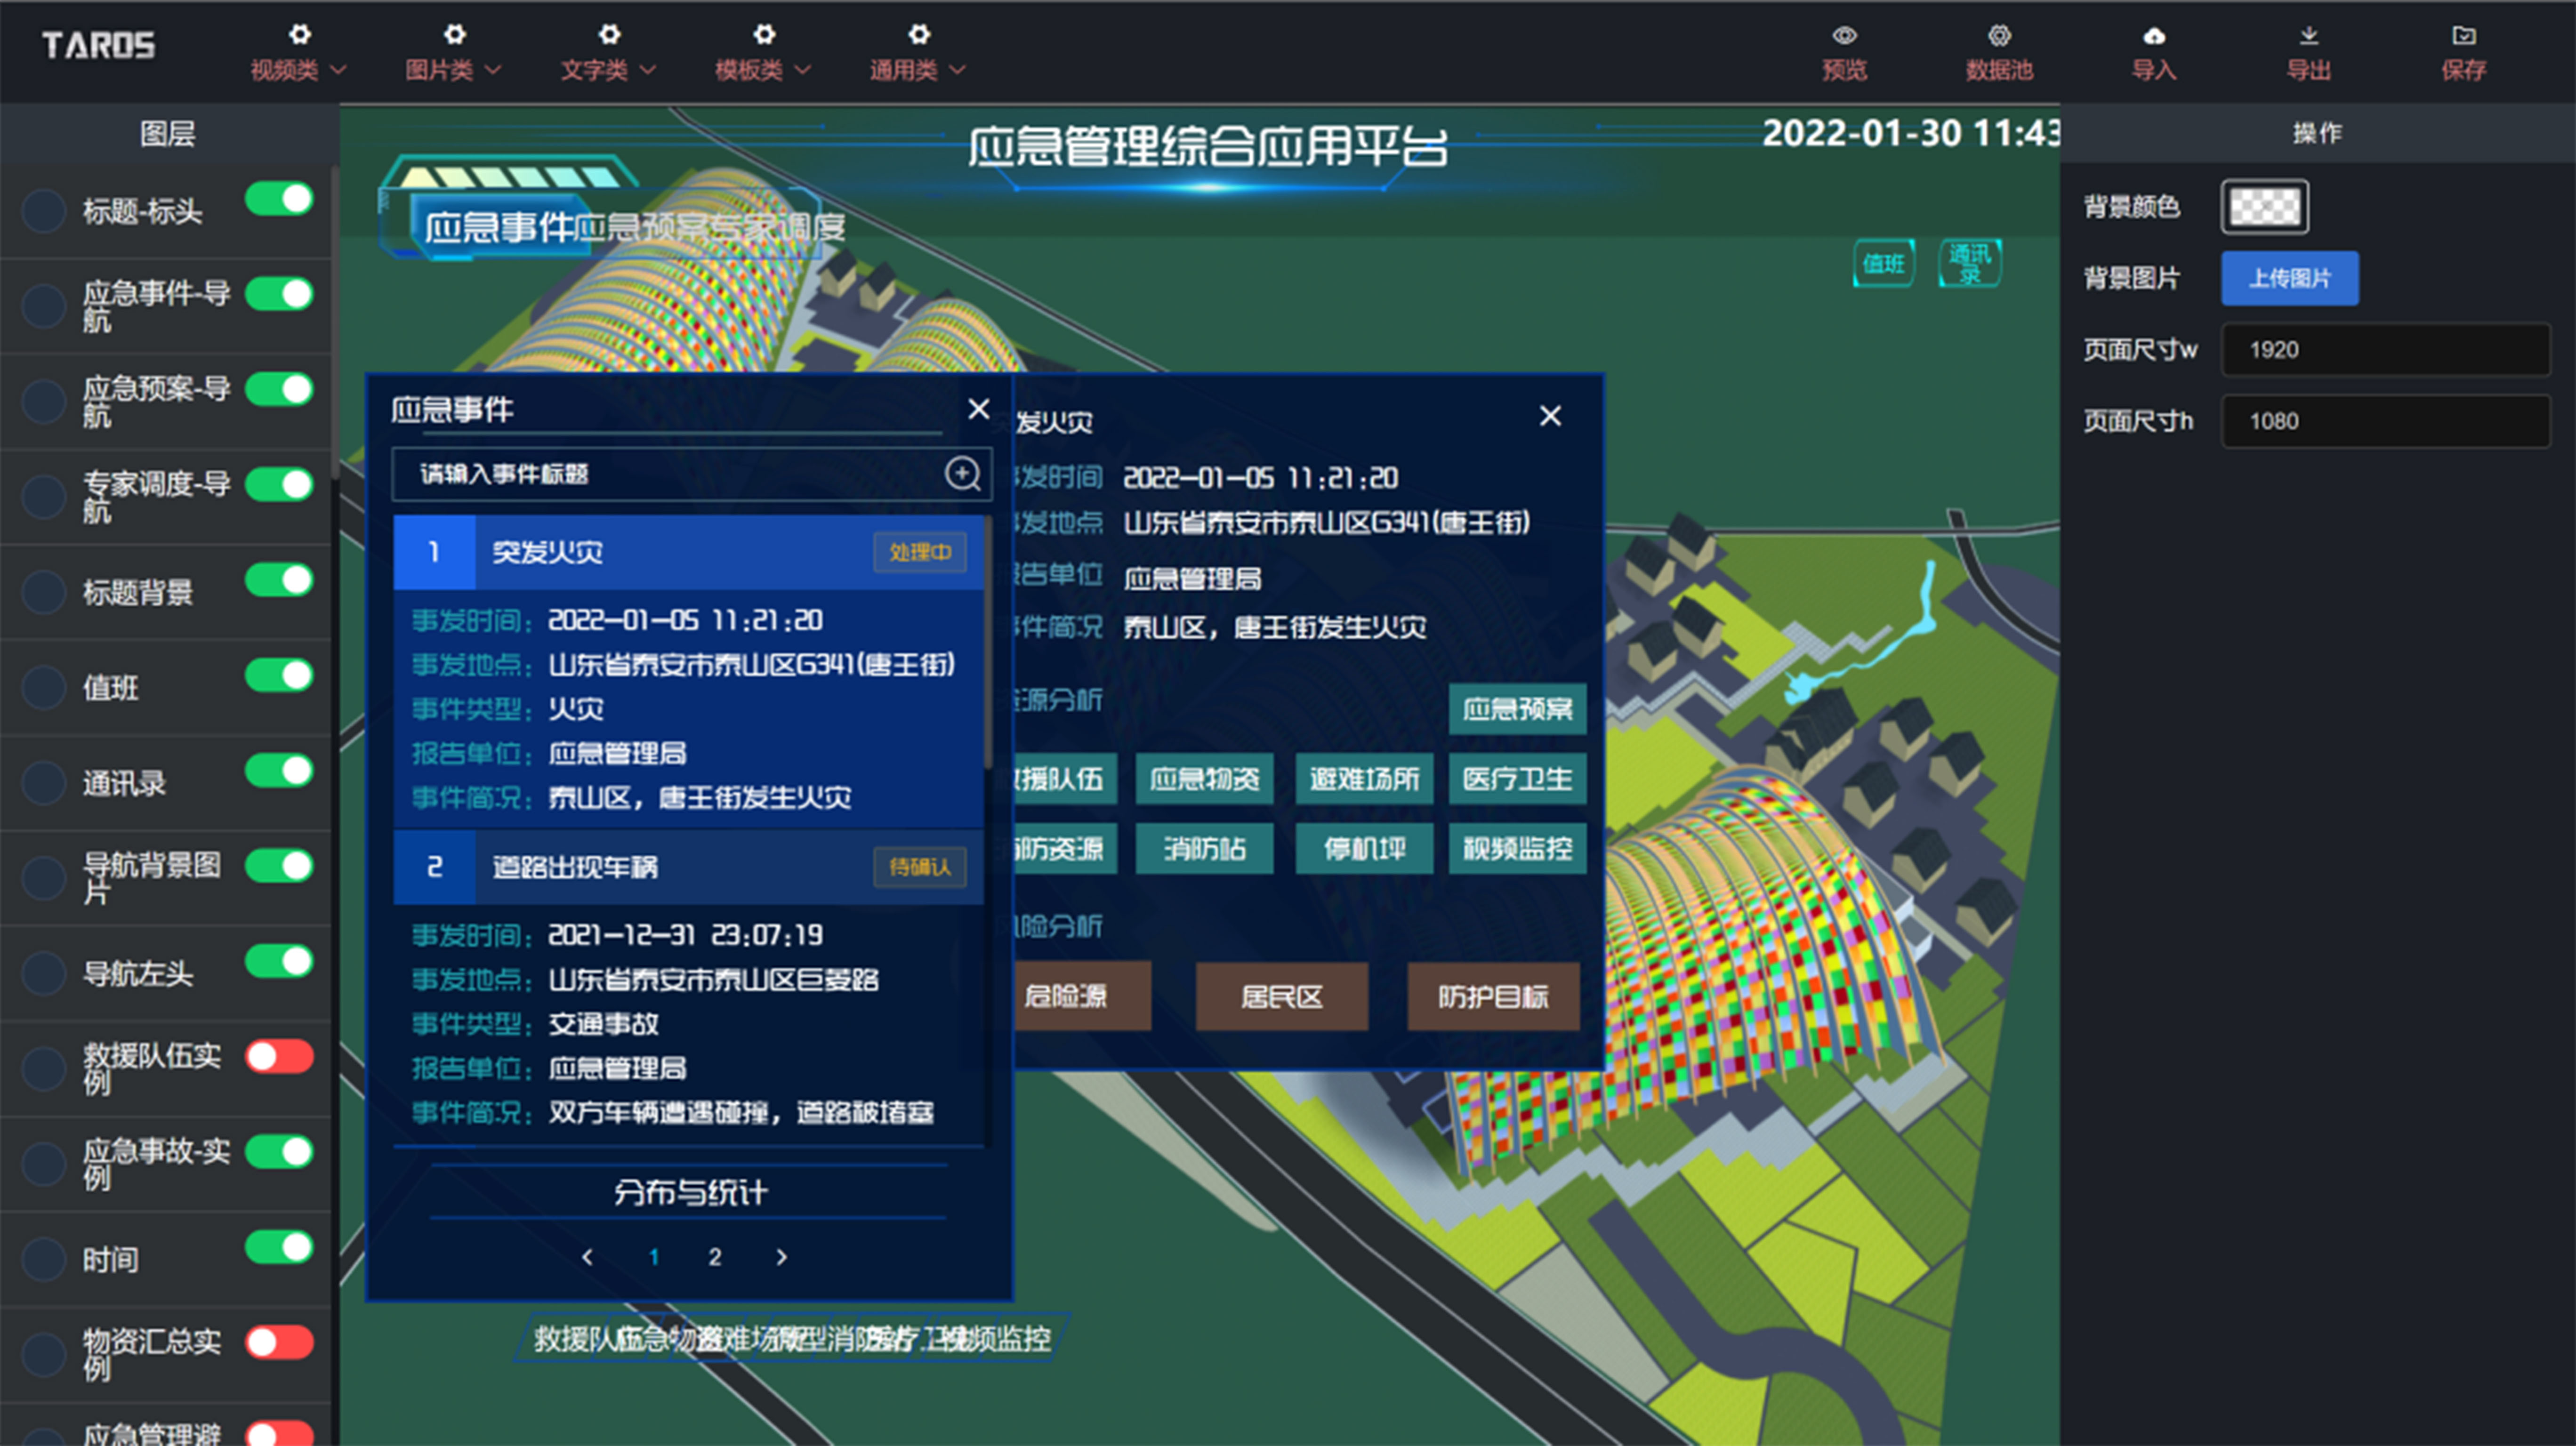Expand the 视频类 dropdown arrow
Image resolution: width=2576 pixels, height=1446 pixels.
click(338, 70)
